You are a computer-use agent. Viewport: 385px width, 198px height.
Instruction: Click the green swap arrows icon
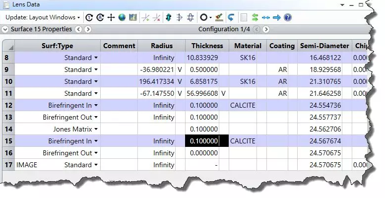click(255, 17)
